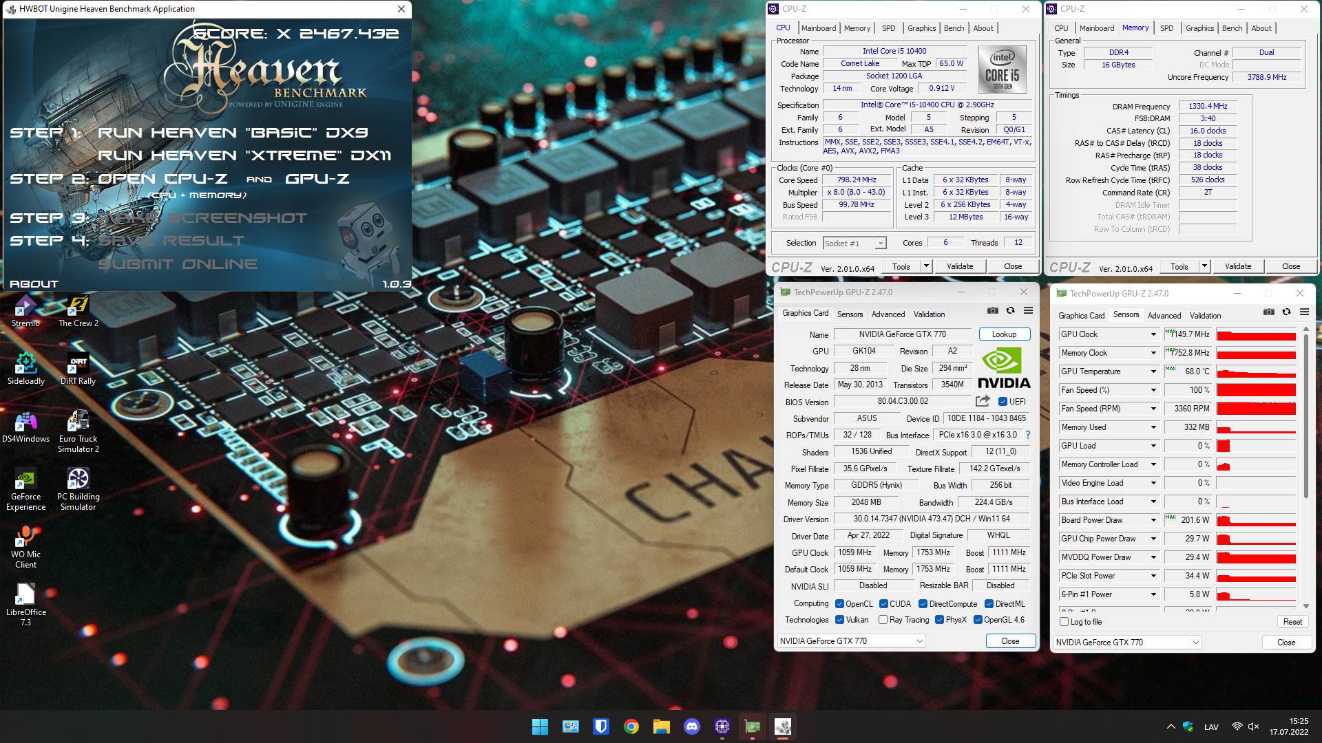This screenshot has height=743, width=1322.
Task: Click Run Heaven Xtreme DX11 option
Action: point(244,155)
